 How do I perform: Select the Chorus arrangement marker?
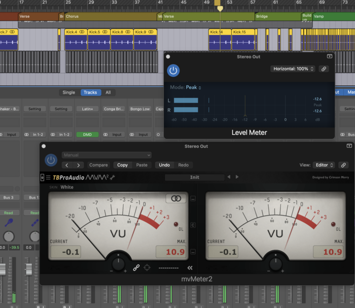pyautogui.click(x=110, y=17)
